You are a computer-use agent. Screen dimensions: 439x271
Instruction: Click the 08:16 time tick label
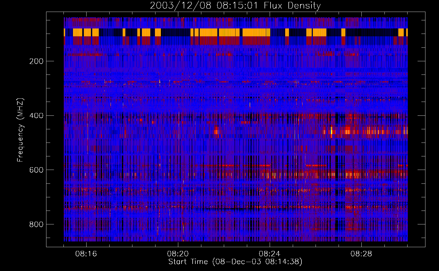point(86,254)
